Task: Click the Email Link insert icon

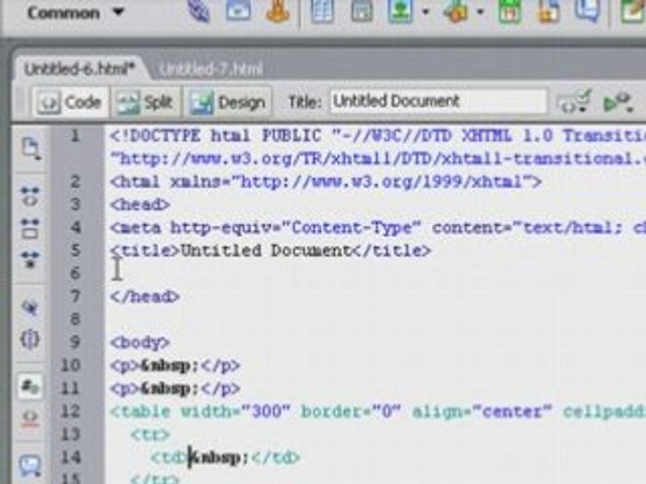Action: point(238,10)
